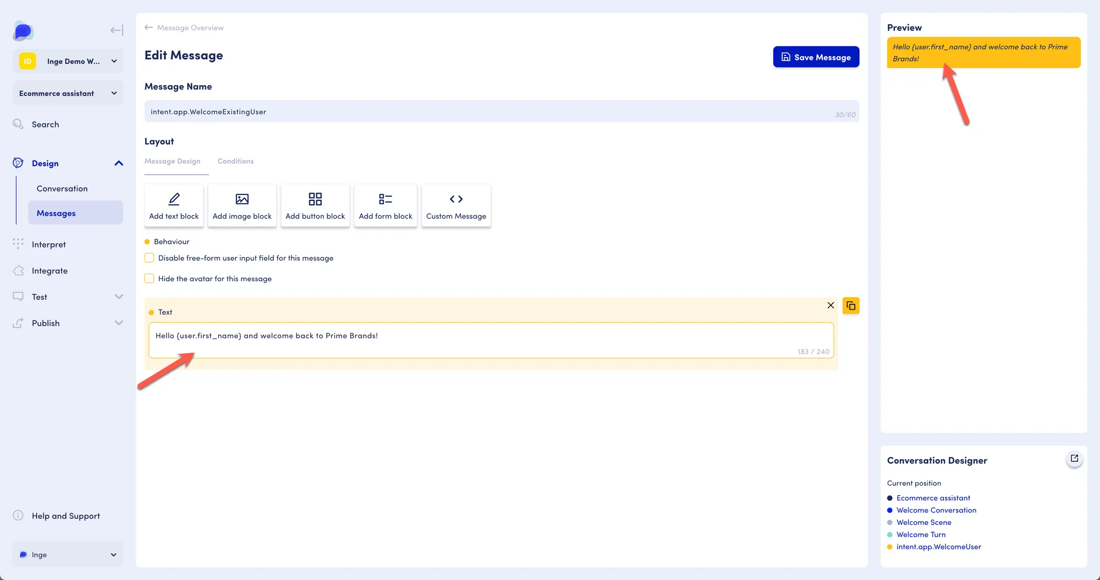This screenshot has width=1100, height=580.
Task: Open the Ecommerce assistant dropdown
Action: coord(68,93)
